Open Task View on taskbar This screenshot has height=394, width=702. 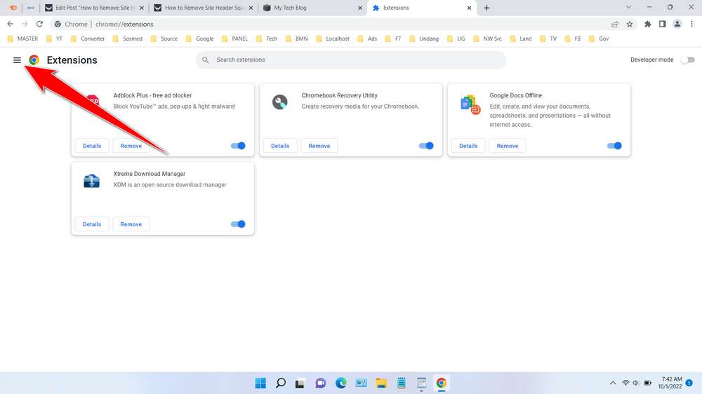[x=300, y=383]
